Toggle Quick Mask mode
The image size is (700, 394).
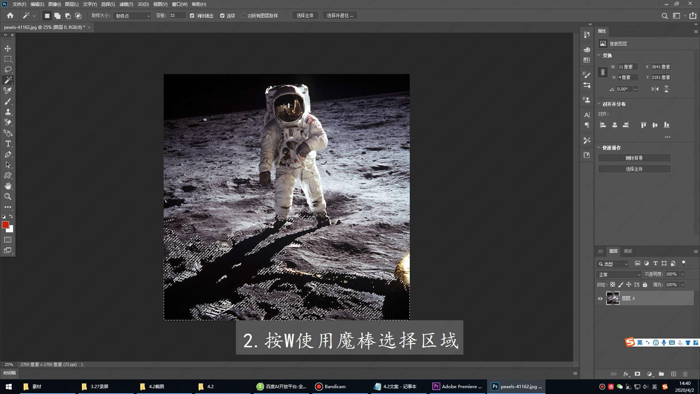pyautogui.click(x=8, y=240)
